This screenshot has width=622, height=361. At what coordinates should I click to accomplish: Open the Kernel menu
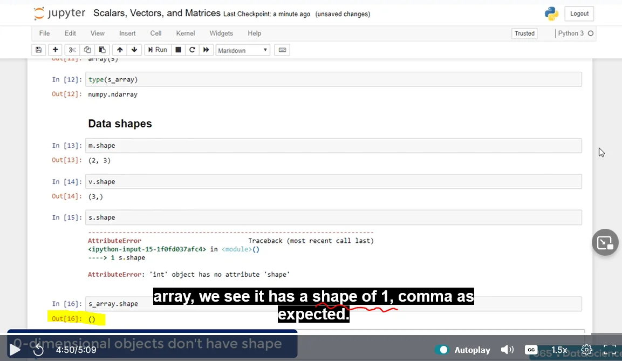click(x=186, y=33)
